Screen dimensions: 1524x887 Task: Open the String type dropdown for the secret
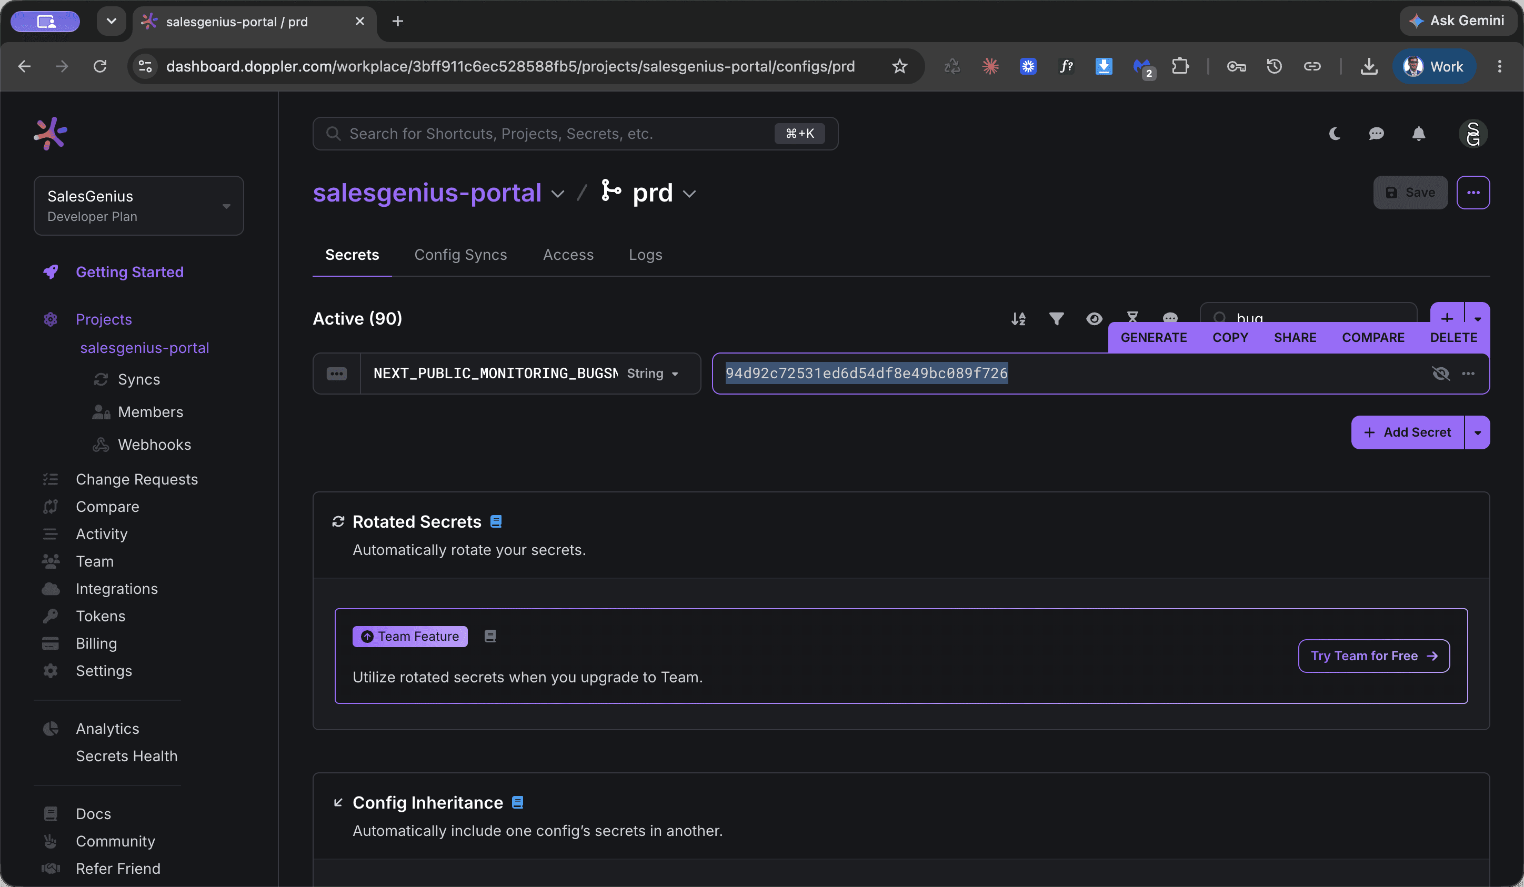[652, 374]
